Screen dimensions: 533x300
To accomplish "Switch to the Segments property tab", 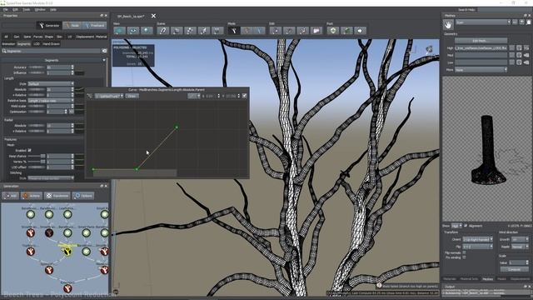I will pos(24,44).
